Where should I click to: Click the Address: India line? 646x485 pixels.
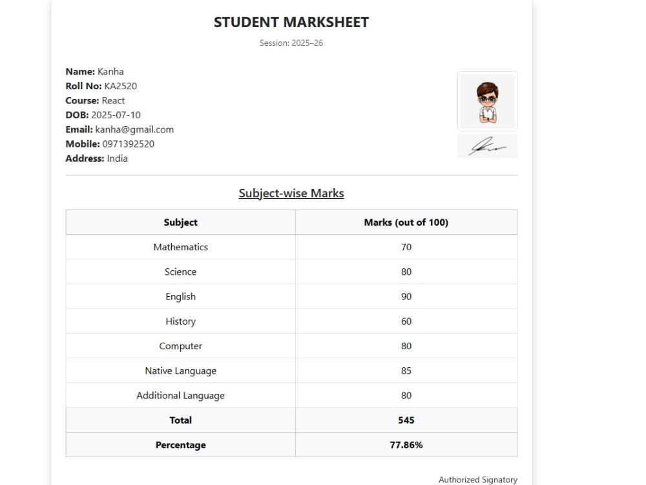pos(97,158)
